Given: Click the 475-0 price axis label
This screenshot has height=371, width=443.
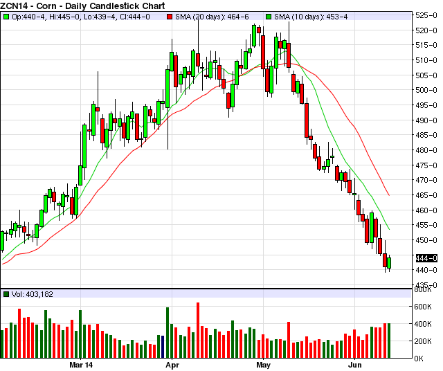Looking at the screenshot, I should pyautogui.click(x=426, y=165).
